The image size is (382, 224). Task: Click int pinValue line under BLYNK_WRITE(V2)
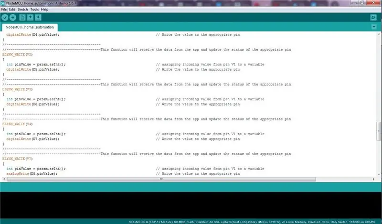[x=36, y=64]
